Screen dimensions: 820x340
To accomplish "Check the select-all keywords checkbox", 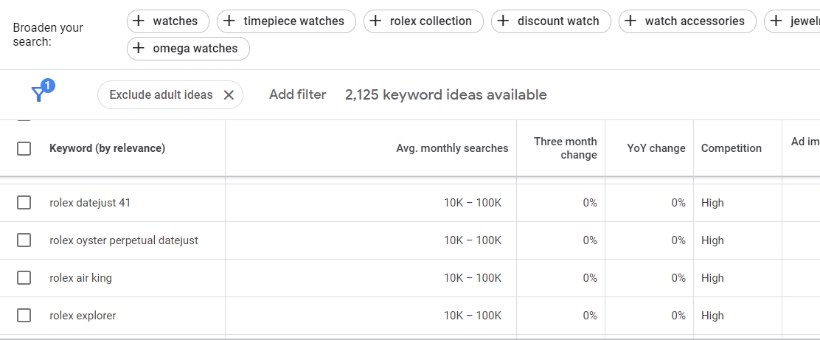I will [x=24, y=148].
